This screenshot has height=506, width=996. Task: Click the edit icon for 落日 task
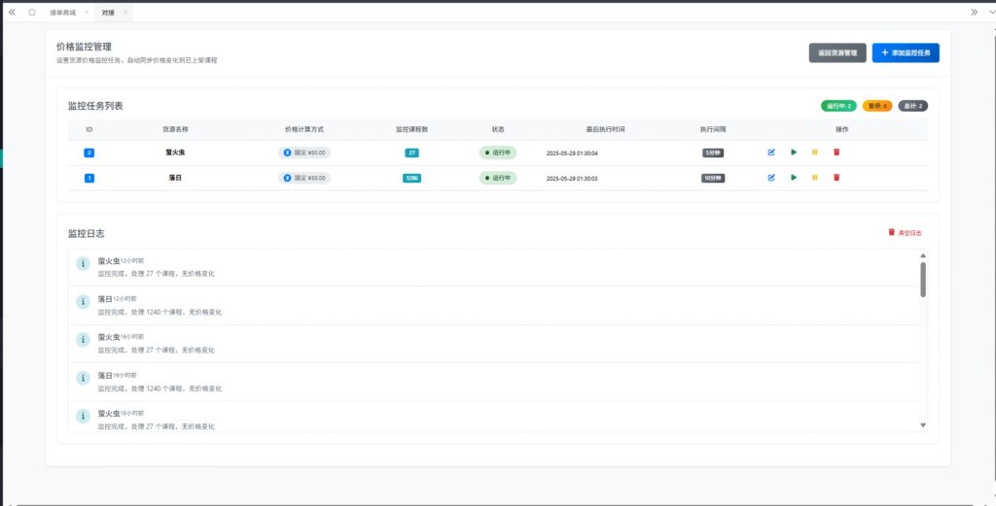coord(771,178)
